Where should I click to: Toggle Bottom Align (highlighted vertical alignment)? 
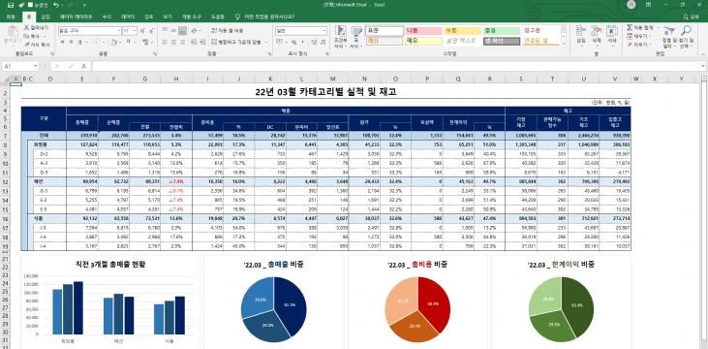182,31
